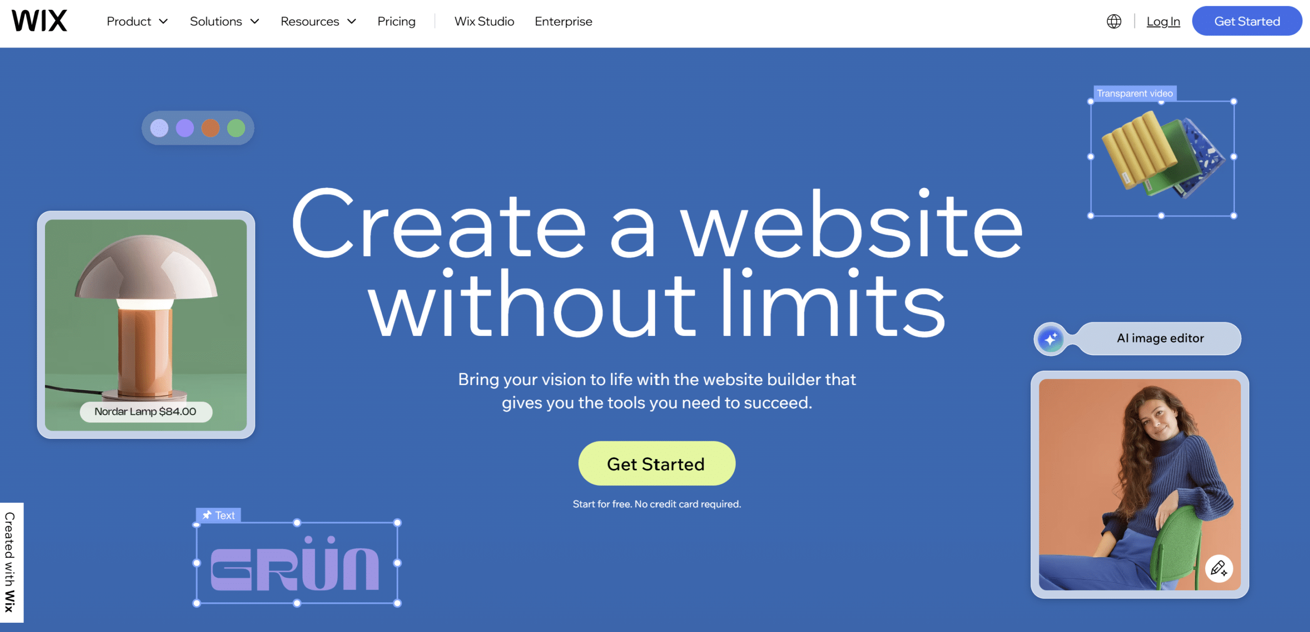Click the AI image editor icon
The height and width of the screenshot is (632, 1310).
pos(1052,338)
